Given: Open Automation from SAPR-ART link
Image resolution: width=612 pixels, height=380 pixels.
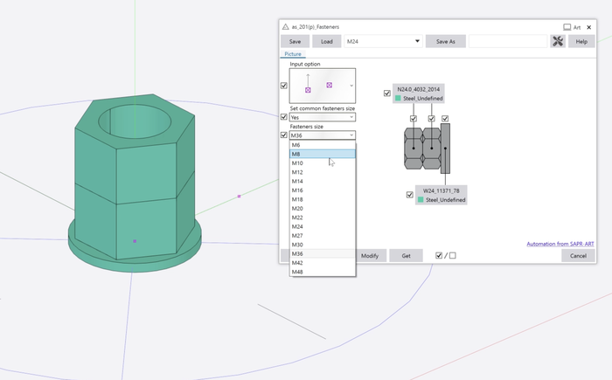Looking at the screenshot, I should click(x=560, y=244).
